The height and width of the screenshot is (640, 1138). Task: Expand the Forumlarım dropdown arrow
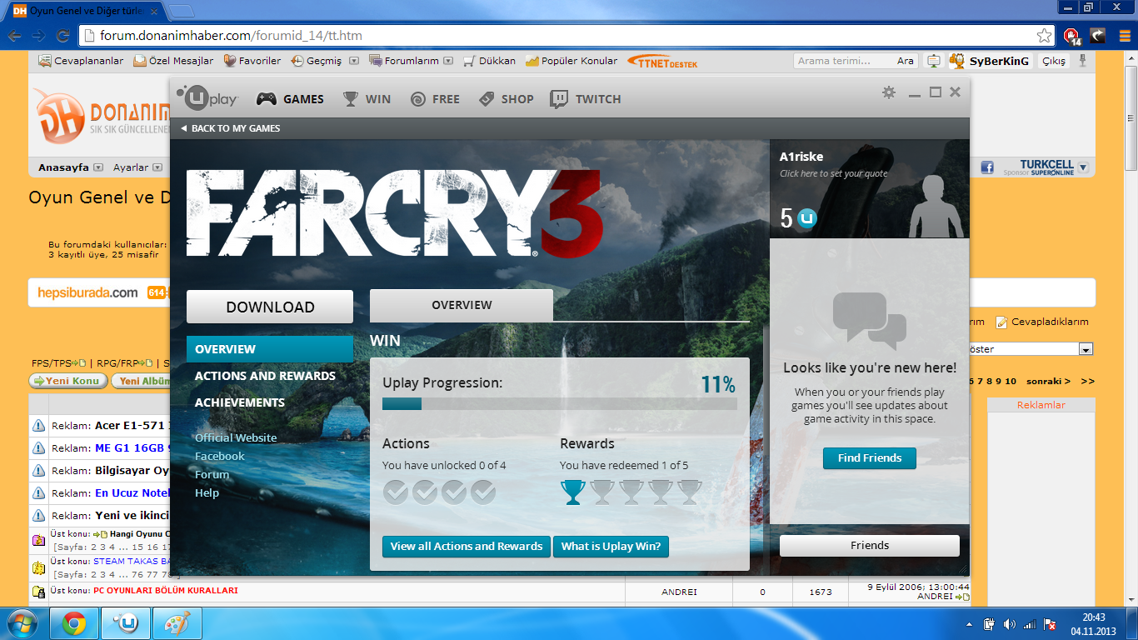point(448,61)
